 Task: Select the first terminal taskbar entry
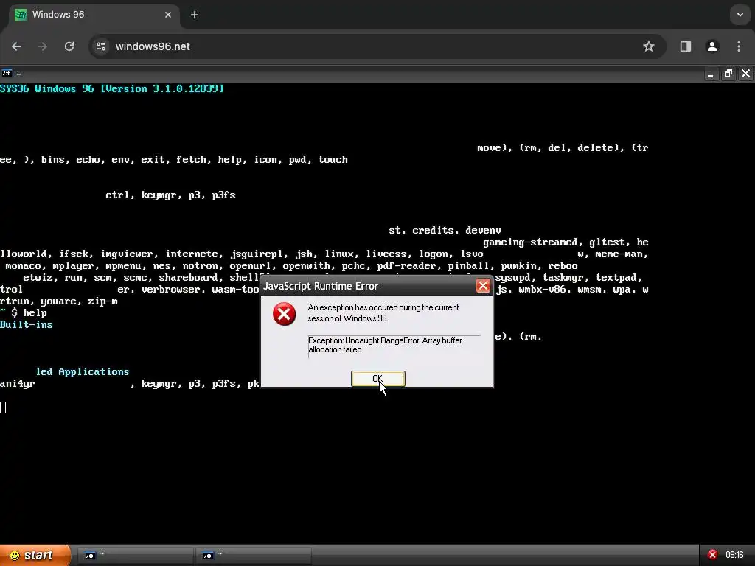(134, 556)
